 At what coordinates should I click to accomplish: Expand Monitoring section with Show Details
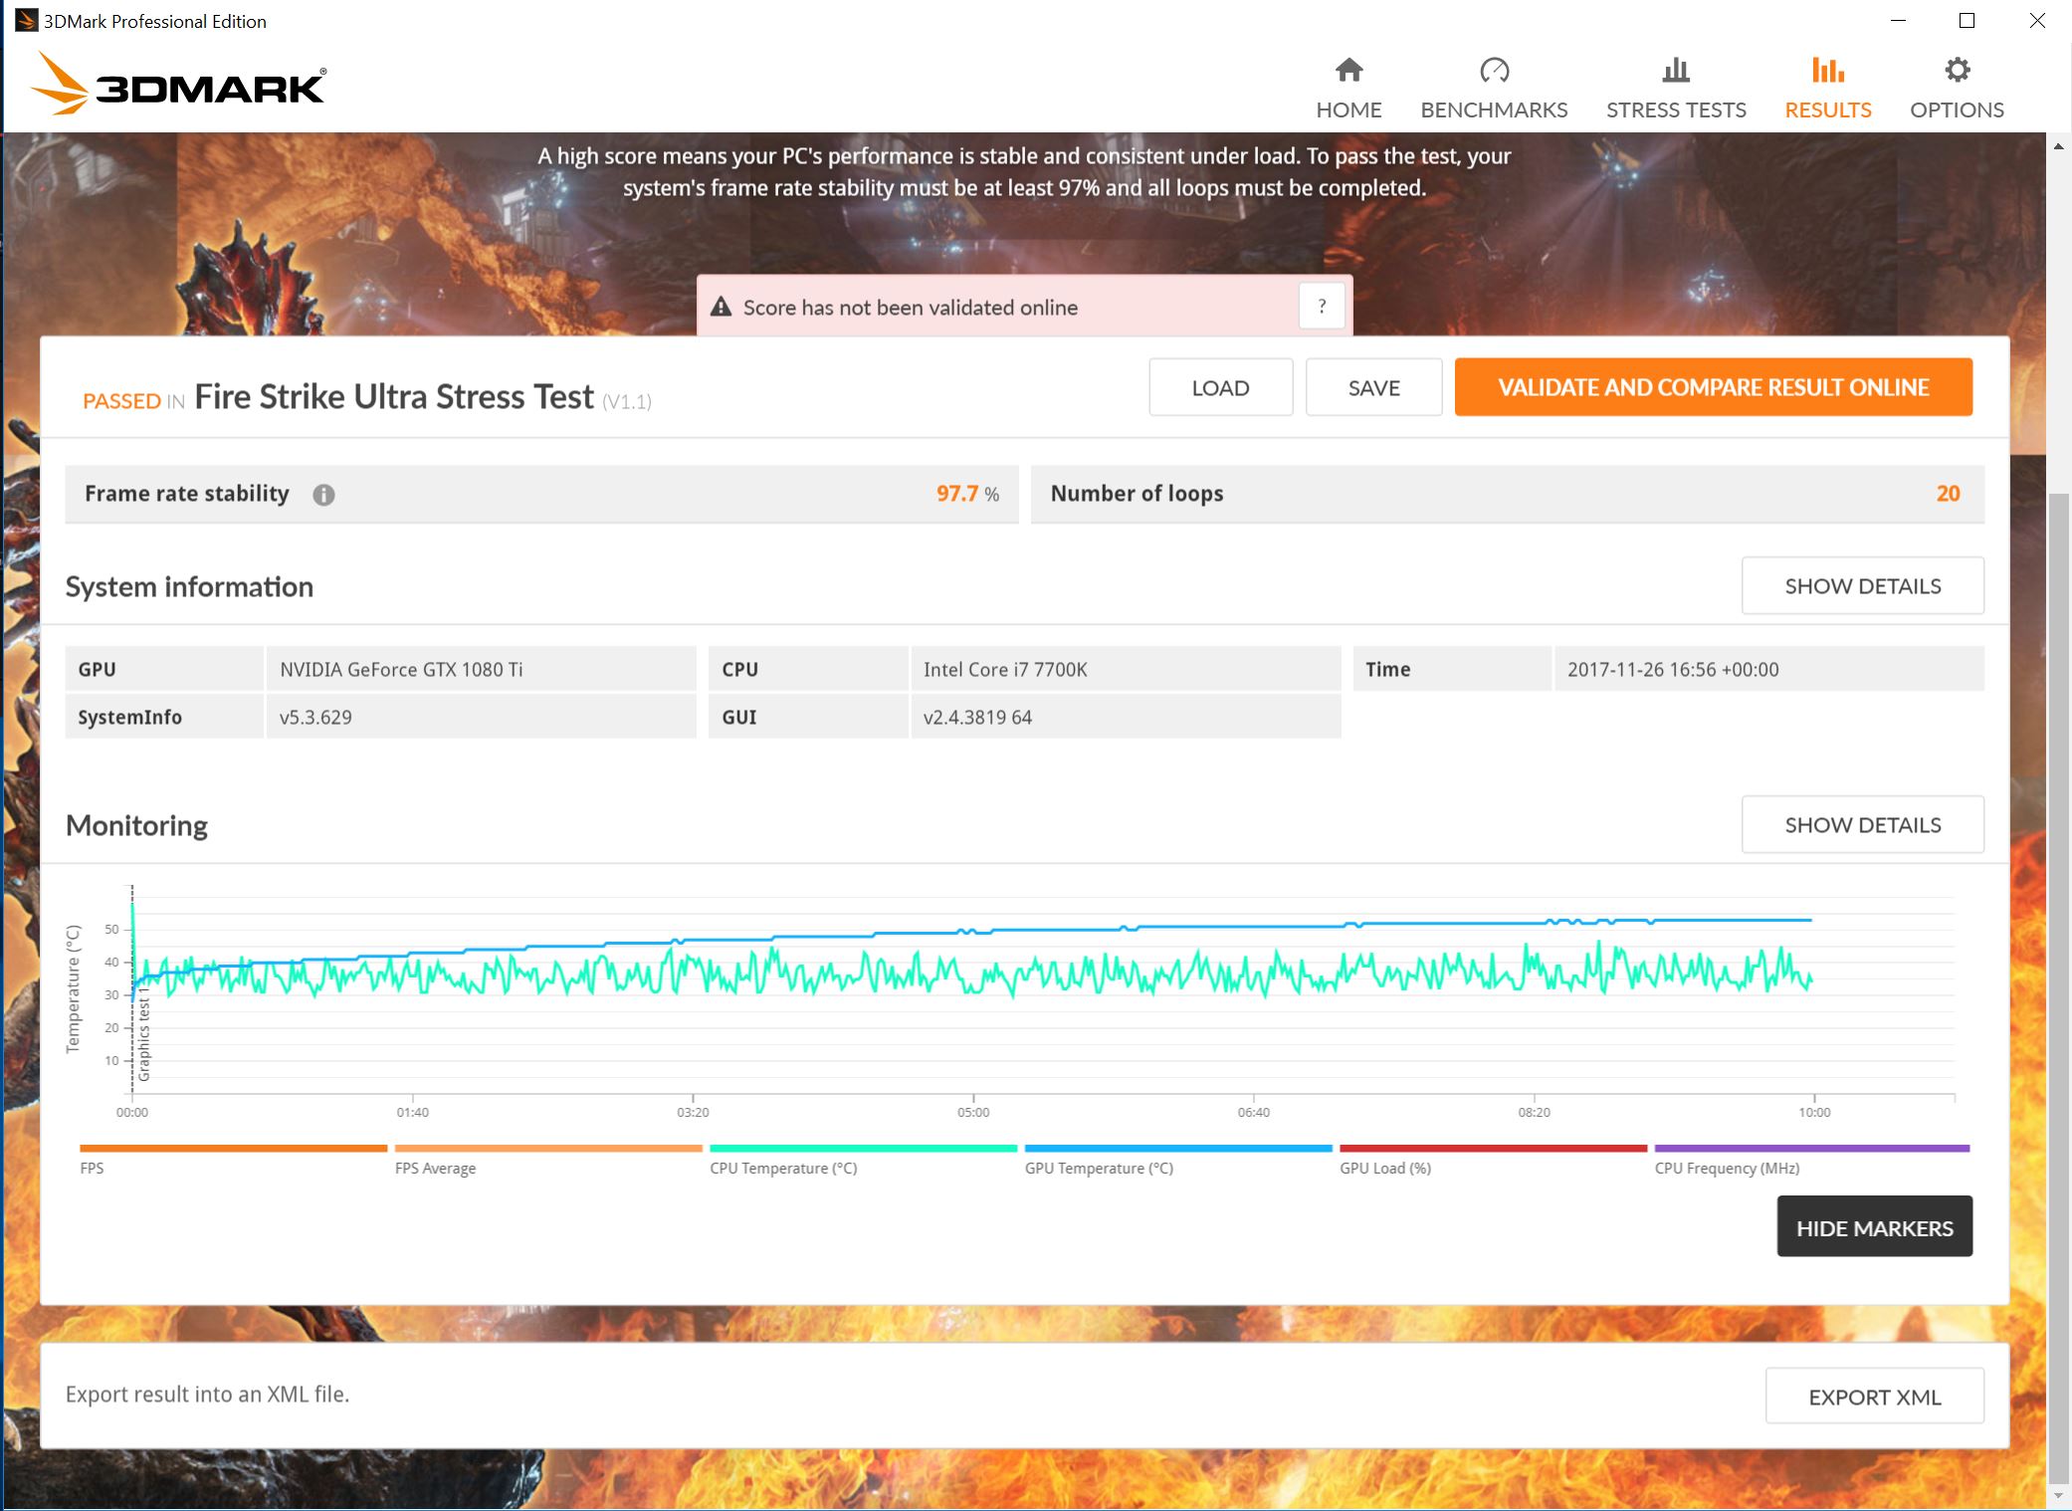pos(1862,825)
